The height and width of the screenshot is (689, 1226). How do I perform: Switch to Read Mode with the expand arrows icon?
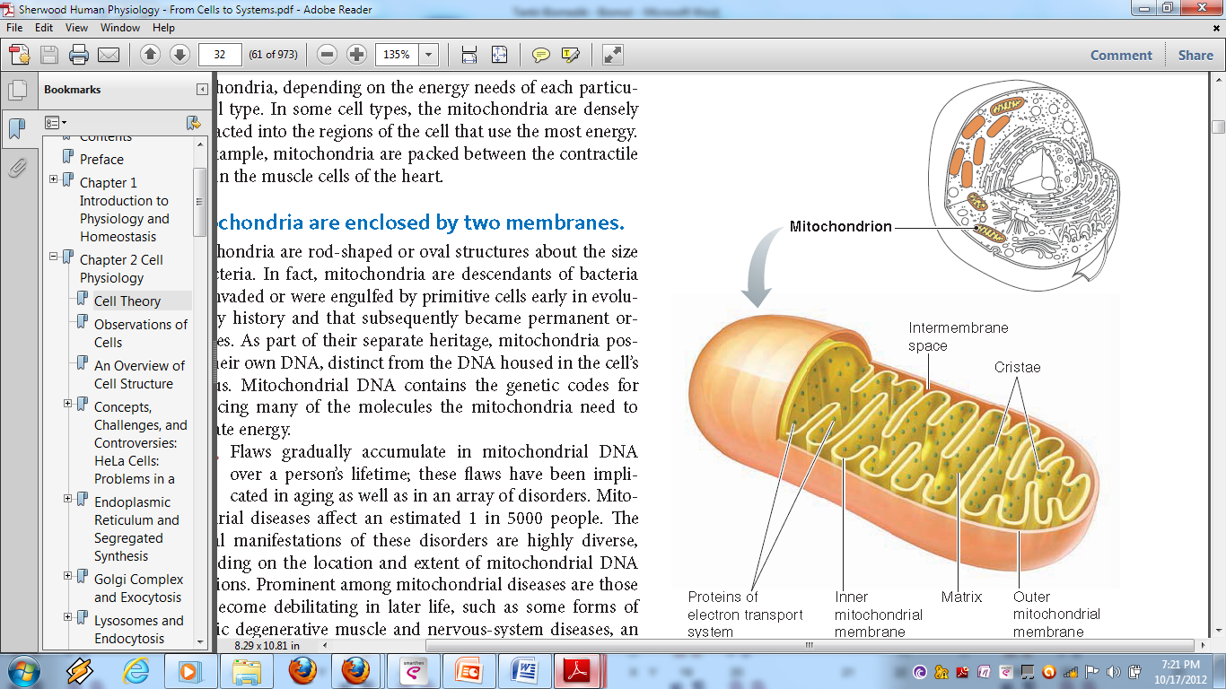click(x=613, y=55)
